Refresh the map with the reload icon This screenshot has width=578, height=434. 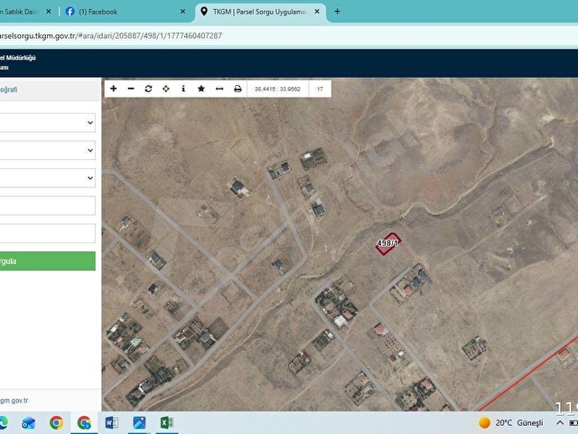[148, 89]
